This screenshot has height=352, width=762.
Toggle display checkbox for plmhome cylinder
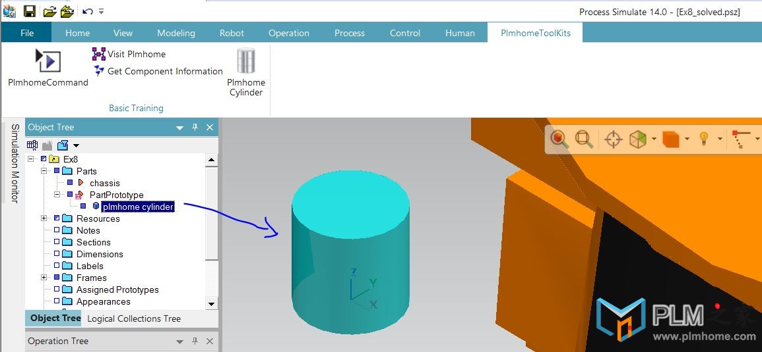pos(83,206)
